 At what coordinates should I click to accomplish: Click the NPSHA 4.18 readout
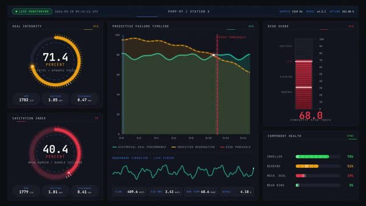point(237,192)
